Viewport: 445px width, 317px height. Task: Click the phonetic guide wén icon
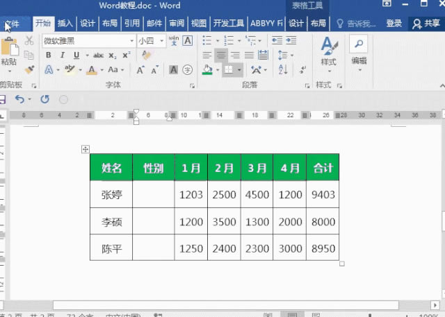[x=174, y=41]
